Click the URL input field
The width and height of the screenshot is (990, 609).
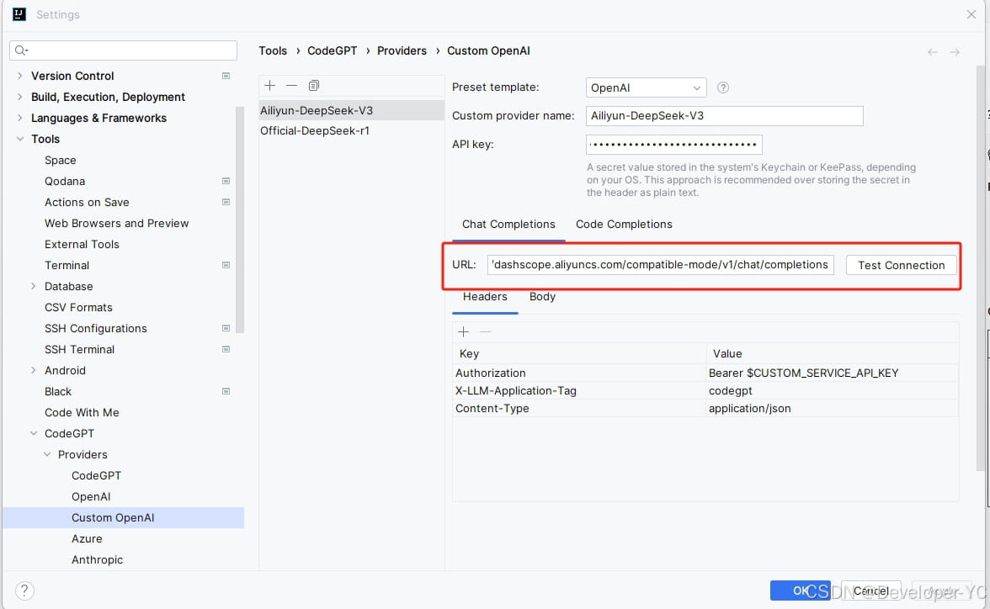(660, 265)
